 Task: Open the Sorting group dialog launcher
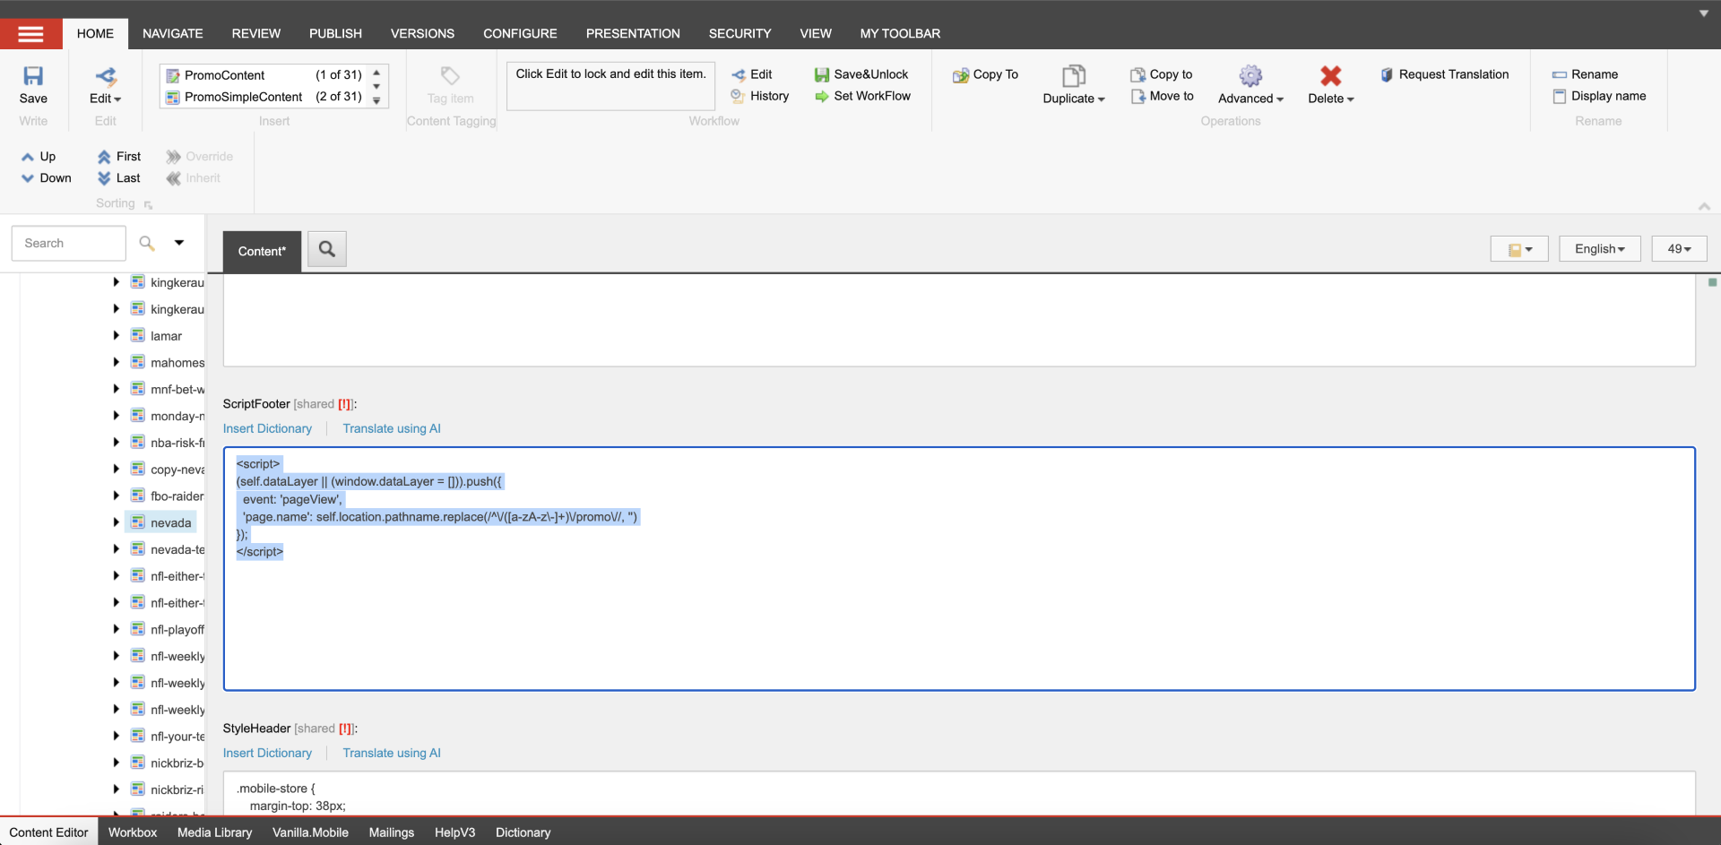point(148,205)
